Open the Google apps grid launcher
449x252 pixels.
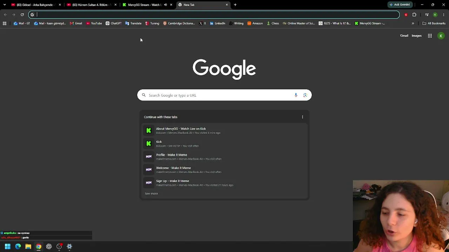pyautogui.click(x=430, y=36)
